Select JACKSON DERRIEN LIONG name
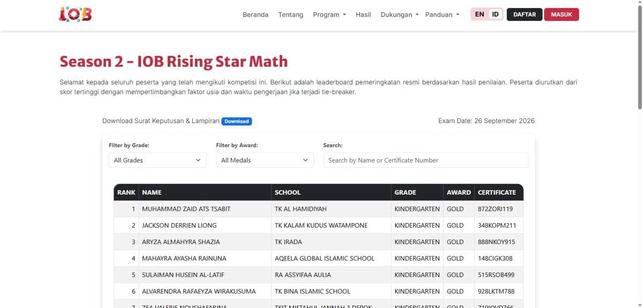Image resolution: width=643 pixels, height=308 pixels. pyautogui.click(x=180, y=225)
